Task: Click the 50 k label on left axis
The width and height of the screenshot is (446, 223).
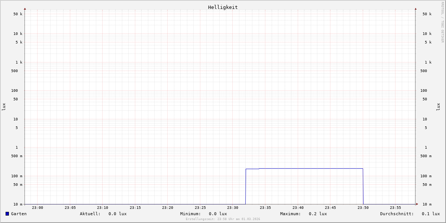Action: (x=18, y=14)
